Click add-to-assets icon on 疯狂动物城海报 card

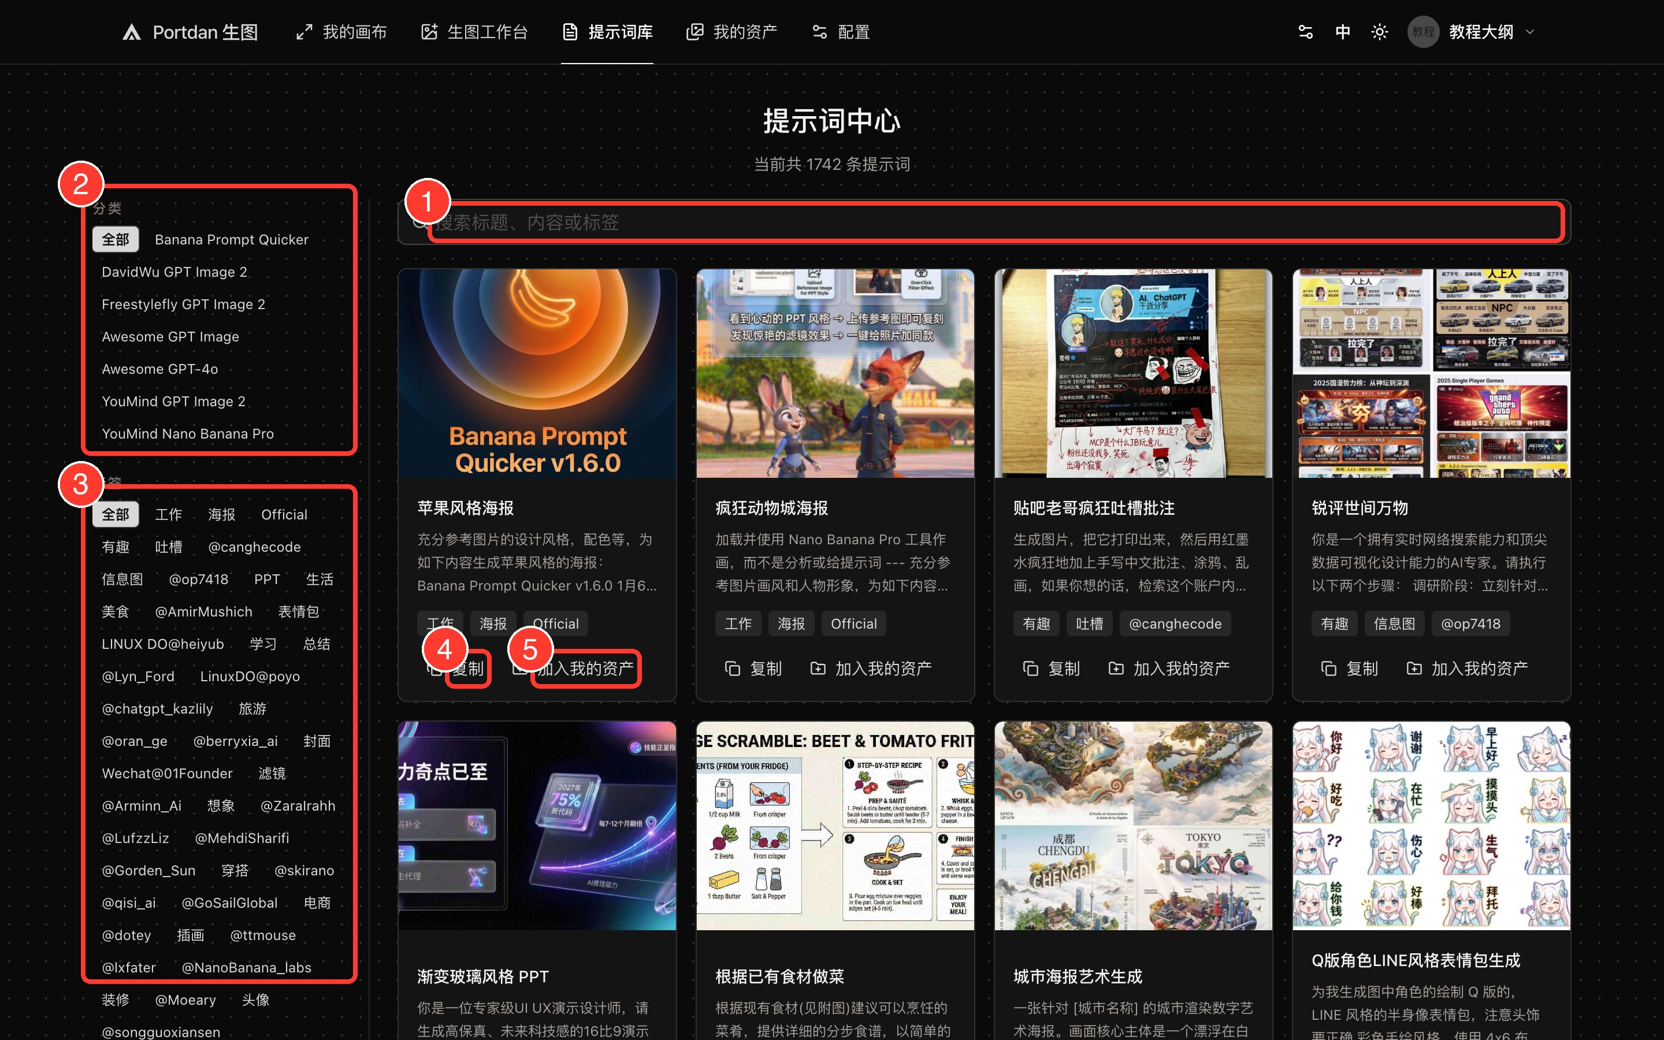coord(818,668)
